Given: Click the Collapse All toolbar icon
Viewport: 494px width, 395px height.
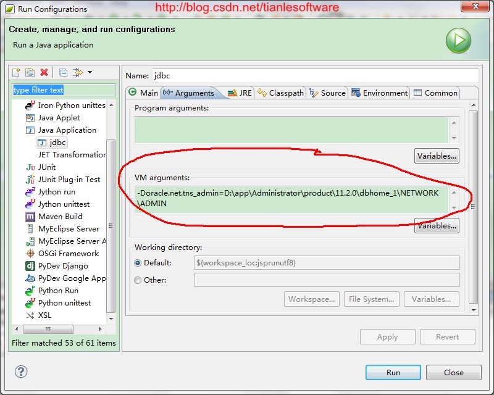Looking at the screenshot, I should [x=64, y=73].
